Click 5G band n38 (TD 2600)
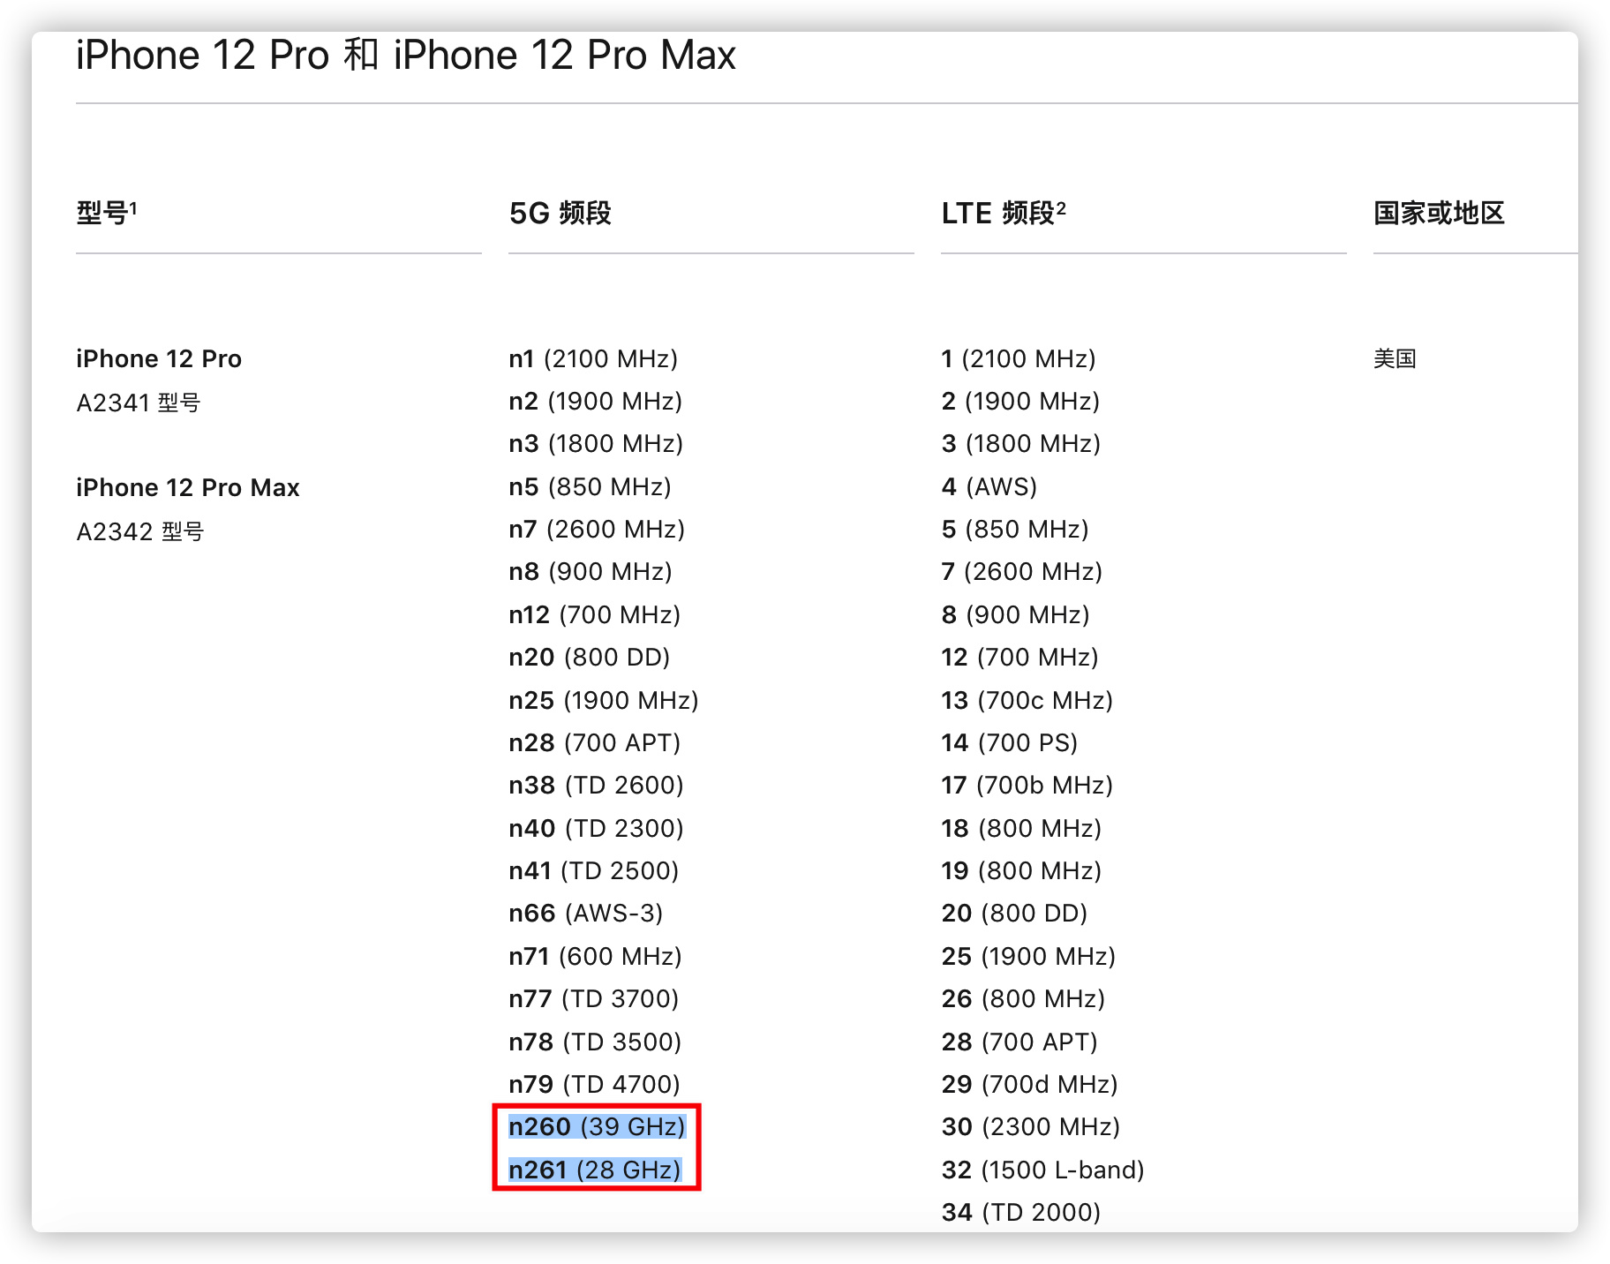Screen dimensions: 1610x1264 point(597,785)
